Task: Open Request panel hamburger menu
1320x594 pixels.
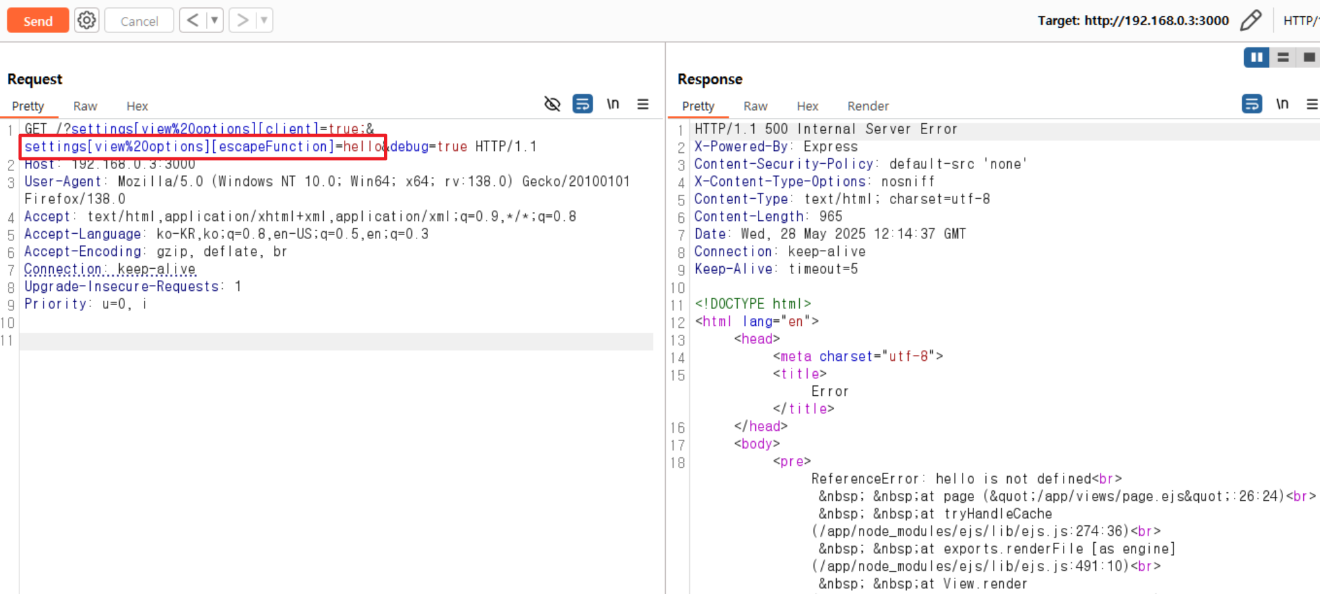Action: [643, 104]
